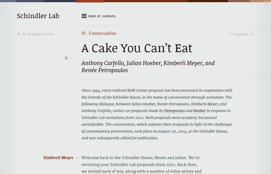Select the muted brown segment in top bar
The image size is (271, 174).
(x=239, y=1)
